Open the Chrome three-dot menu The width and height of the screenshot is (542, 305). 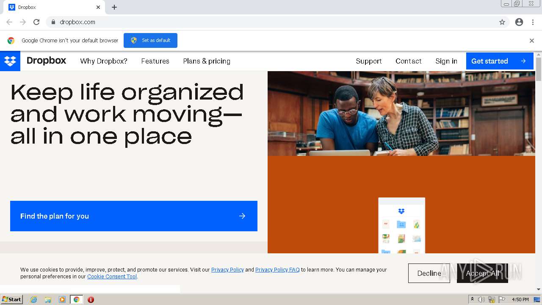click(533, 22)
